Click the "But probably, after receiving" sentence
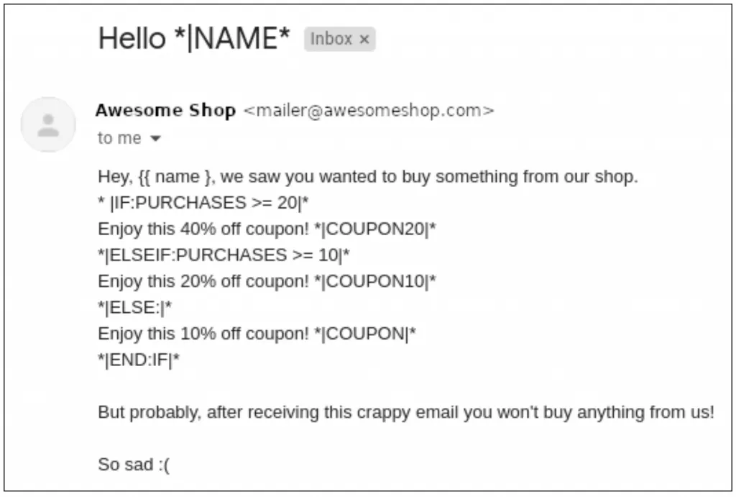The image size is (736, 497). pos(406,412)
